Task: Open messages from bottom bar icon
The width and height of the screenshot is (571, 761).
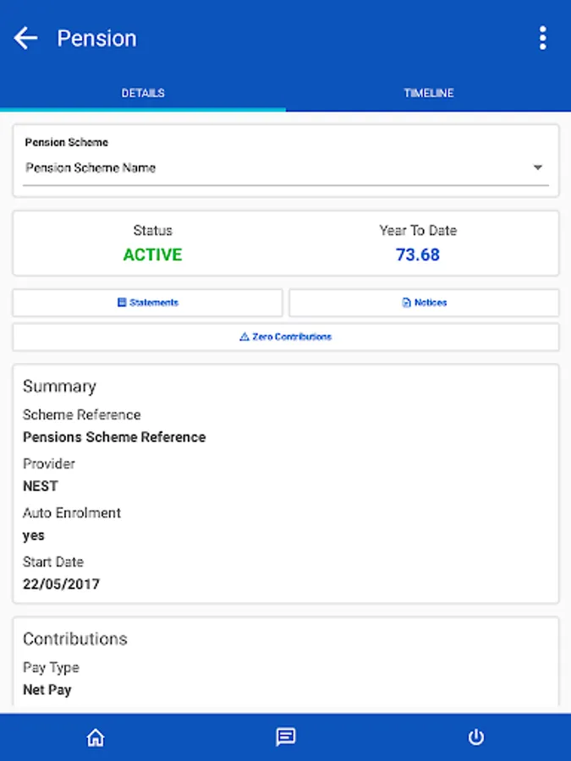Action: (x=286, y=737)
